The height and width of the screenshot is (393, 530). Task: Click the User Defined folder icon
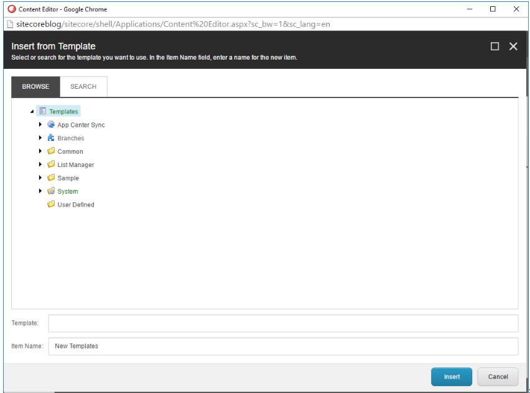[51, 204]
